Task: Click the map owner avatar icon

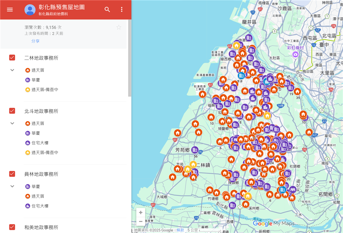Action: 30,10
